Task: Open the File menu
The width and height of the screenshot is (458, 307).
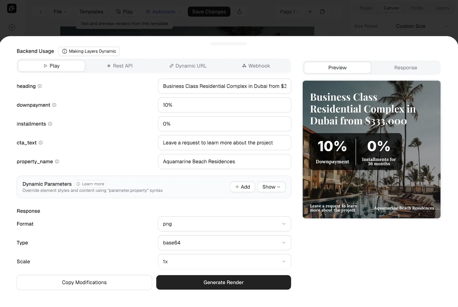Action: (x=60, y=11)
